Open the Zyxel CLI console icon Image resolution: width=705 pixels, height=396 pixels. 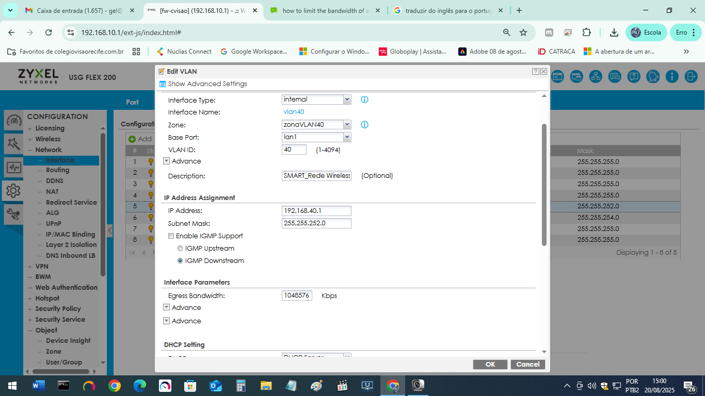pos(557,77)
